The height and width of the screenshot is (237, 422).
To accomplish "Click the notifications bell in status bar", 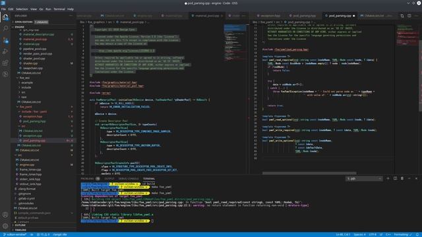I will (417, 234).
